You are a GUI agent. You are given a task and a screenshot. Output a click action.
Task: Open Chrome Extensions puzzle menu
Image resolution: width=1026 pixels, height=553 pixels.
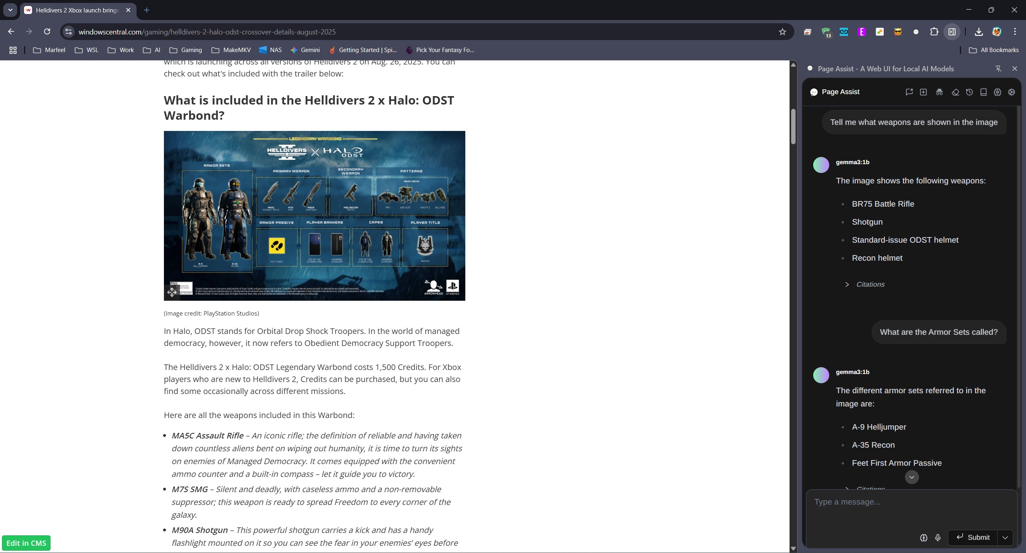(x=934, y=32)
